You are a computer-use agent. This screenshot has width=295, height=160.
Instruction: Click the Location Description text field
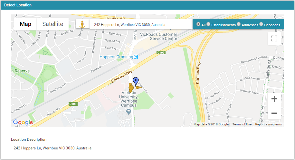point(147,148)
